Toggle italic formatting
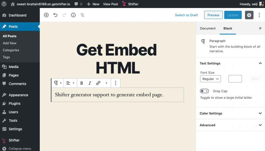Image resolution: width=265 pixels, height=151 pixels. 90,83
